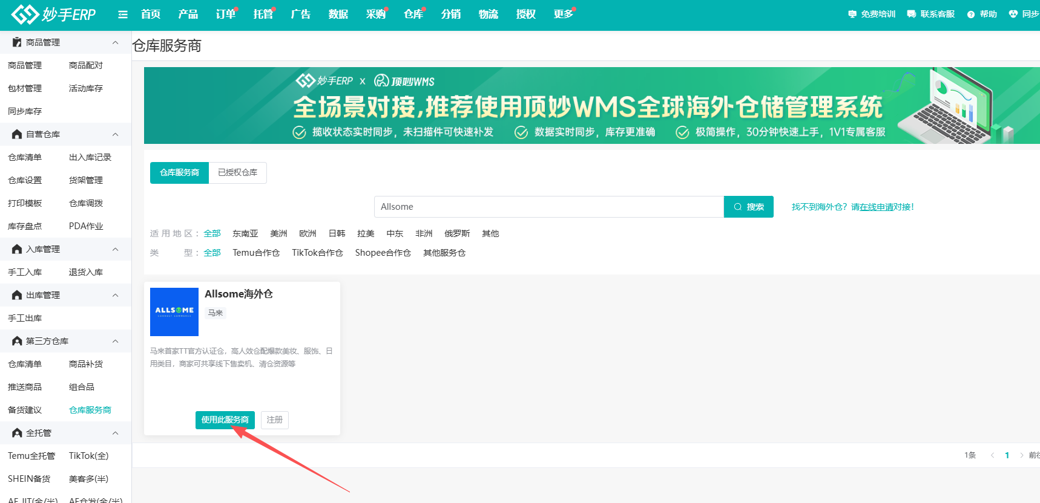Open the 广告 top menu
The width and height of the screenshot is (1040, 503).
[x=301, y=15]
